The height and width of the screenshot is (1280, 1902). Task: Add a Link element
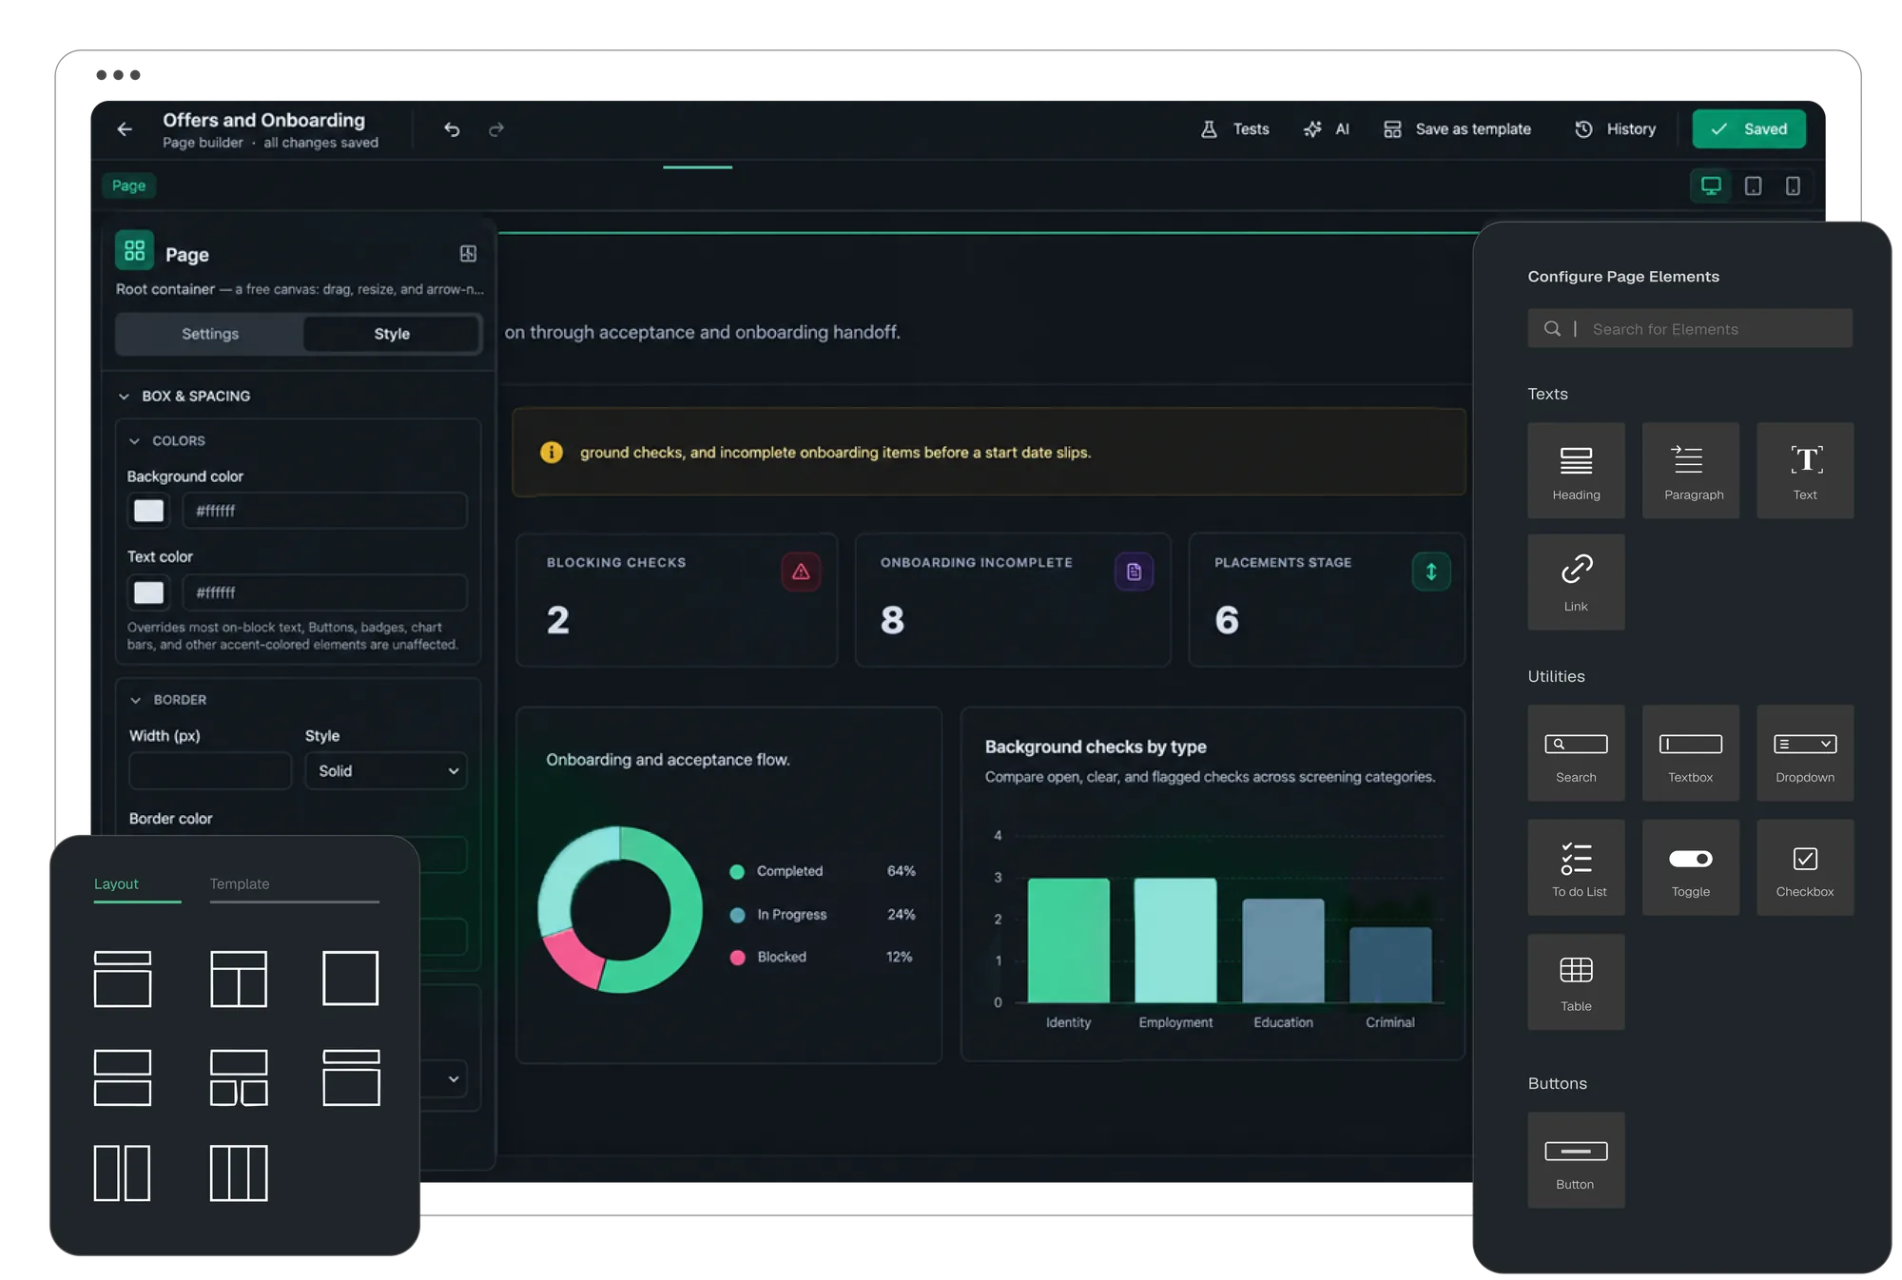[x=1576, y=581]
